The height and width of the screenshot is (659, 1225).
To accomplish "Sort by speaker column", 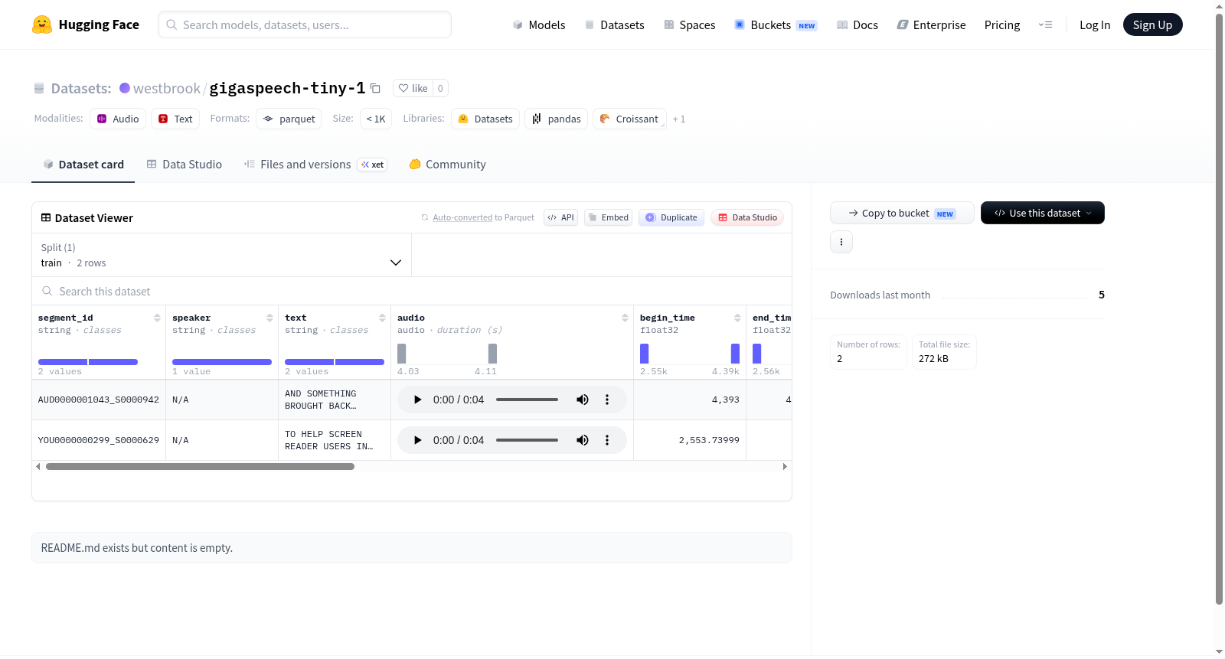I will pyautogui.click(x=269, y=318).
